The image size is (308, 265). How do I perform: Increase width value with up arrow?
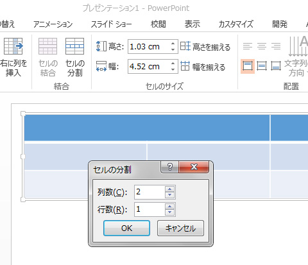(173, 64)
